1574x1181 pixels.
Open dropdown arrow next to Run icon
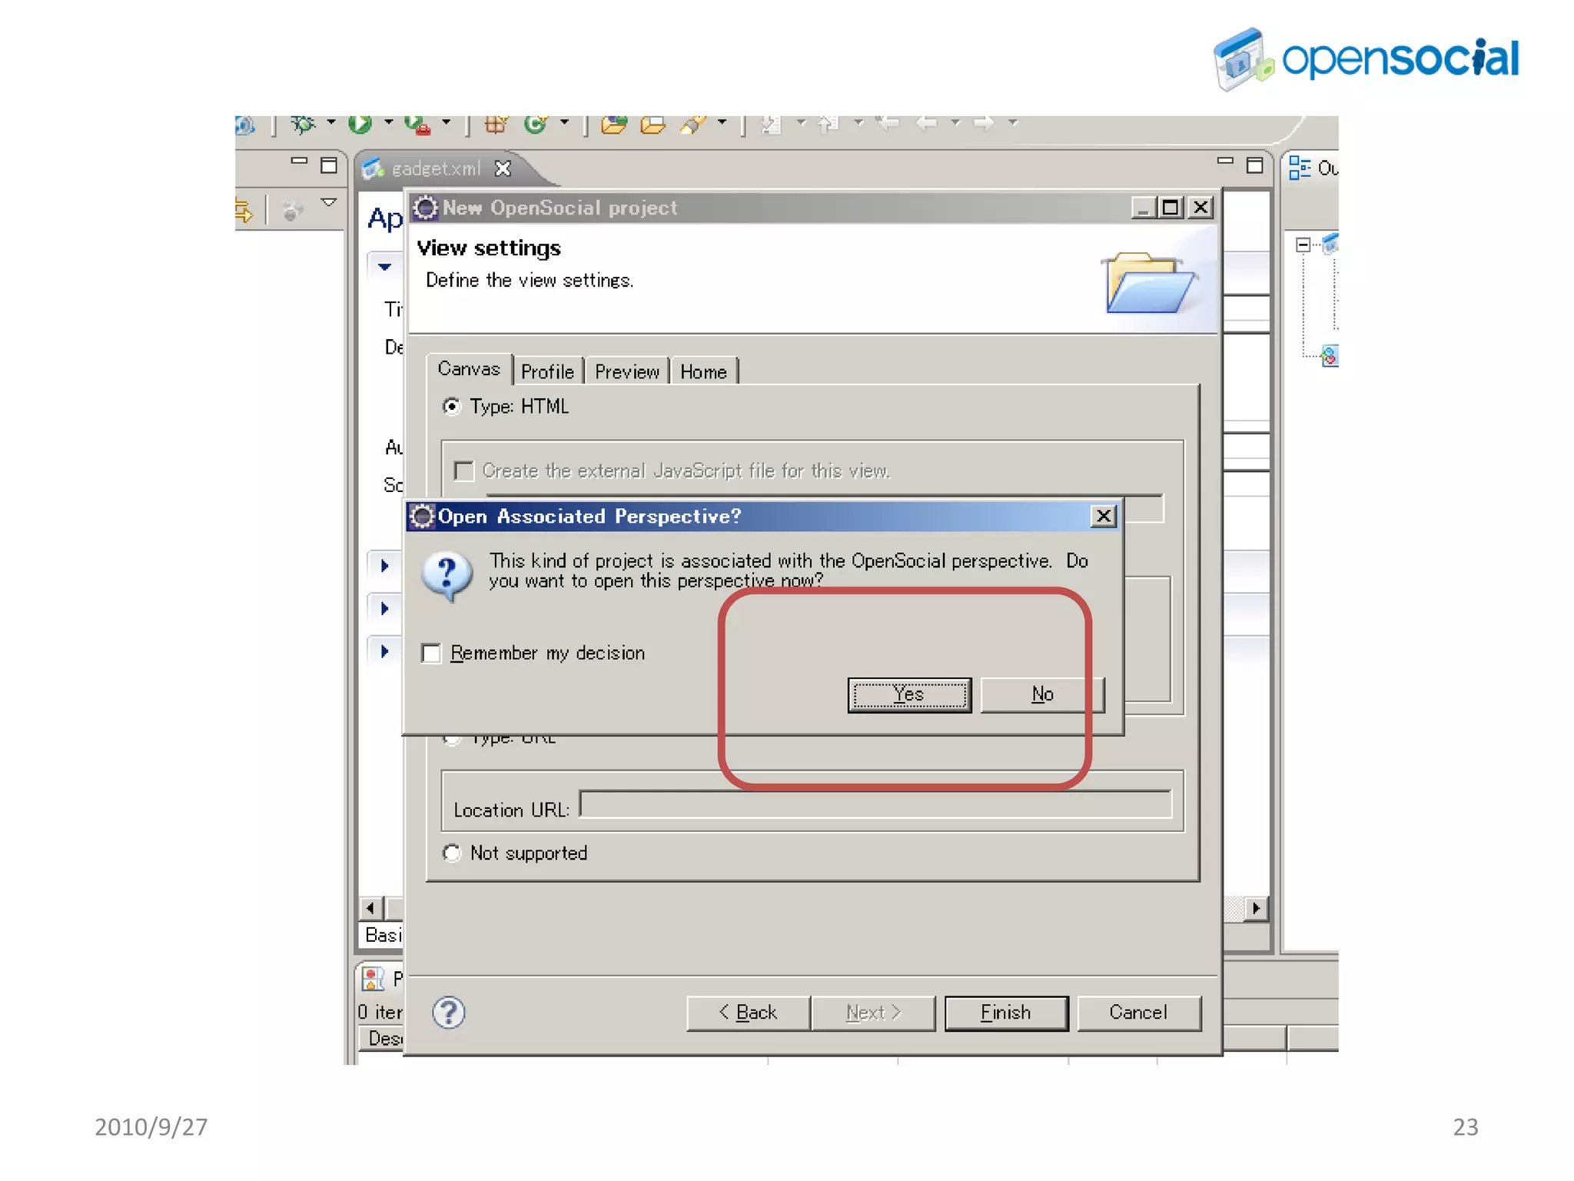coord(388,122)
